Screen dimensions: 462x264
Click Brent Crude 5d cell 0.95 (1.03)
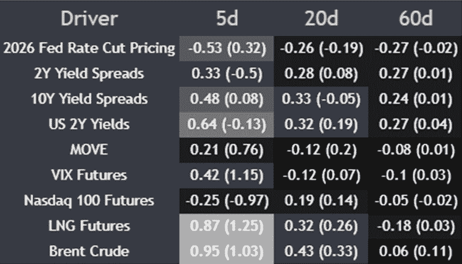(226, 251)
